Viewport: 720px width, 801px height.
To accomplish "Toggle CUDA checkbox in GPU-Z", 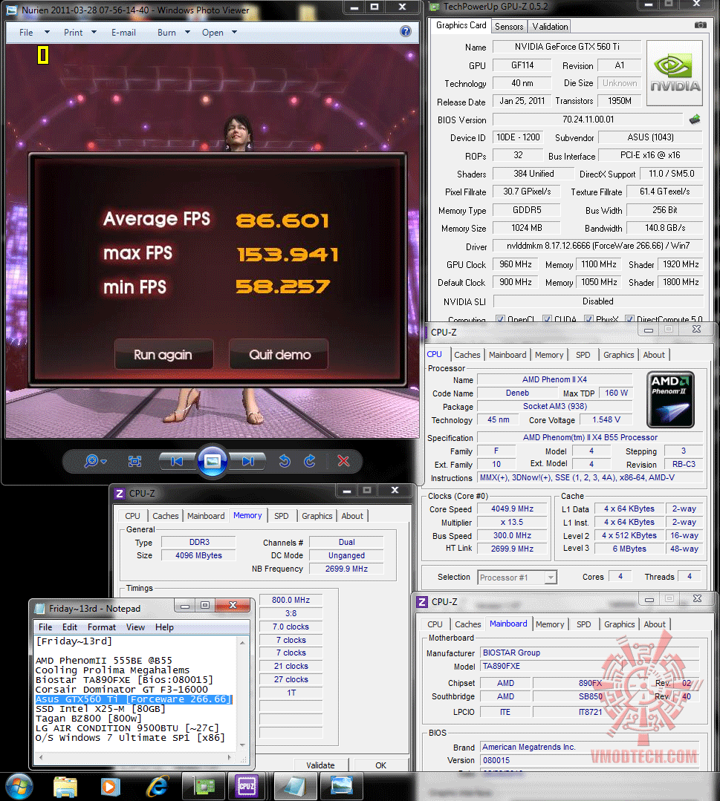I will [x=547, y=319].
